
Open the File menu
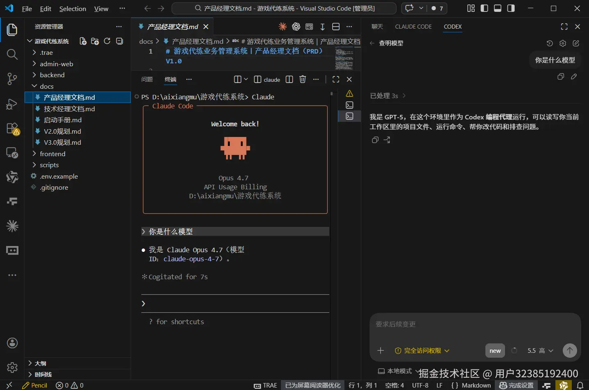[x=27, y=9]
